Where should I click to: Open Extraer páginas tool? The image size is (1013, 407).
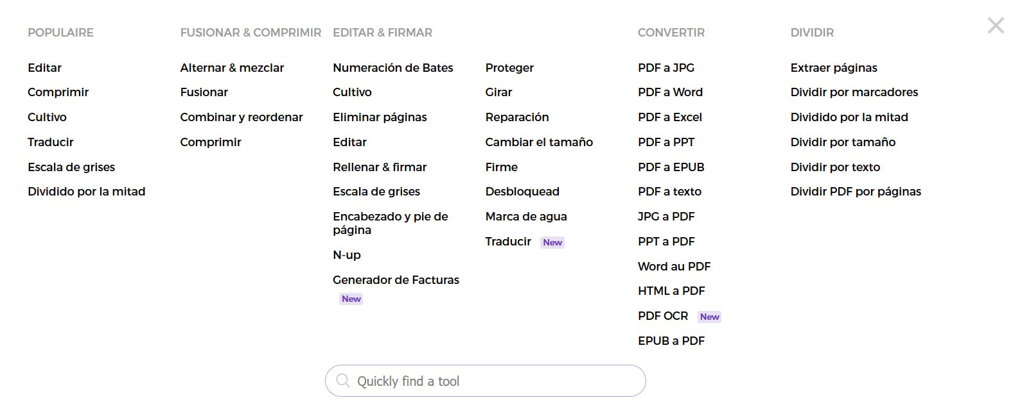point(833,68)
